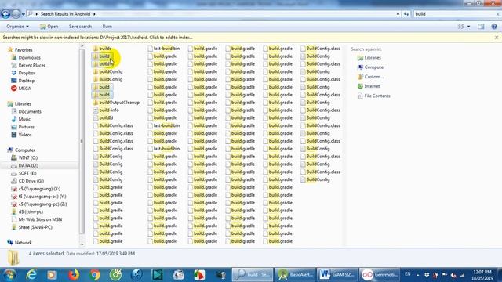
Task: Select Computer in the navigation pane
Action: pos(24,150)
